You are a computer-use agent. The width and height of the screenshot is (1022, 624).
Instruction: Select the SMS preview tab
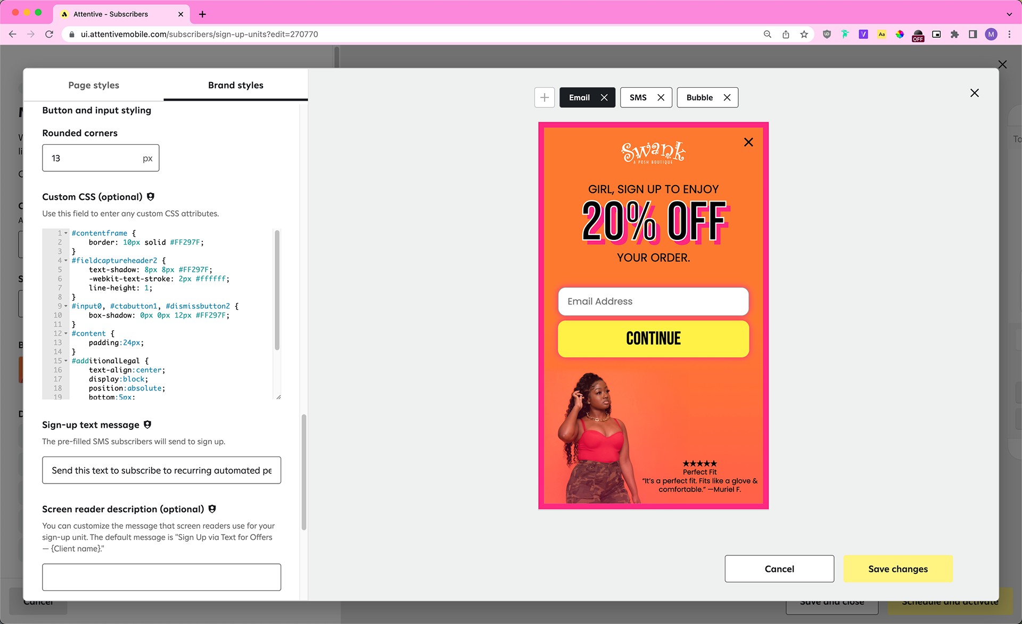[x=638, y=97]
